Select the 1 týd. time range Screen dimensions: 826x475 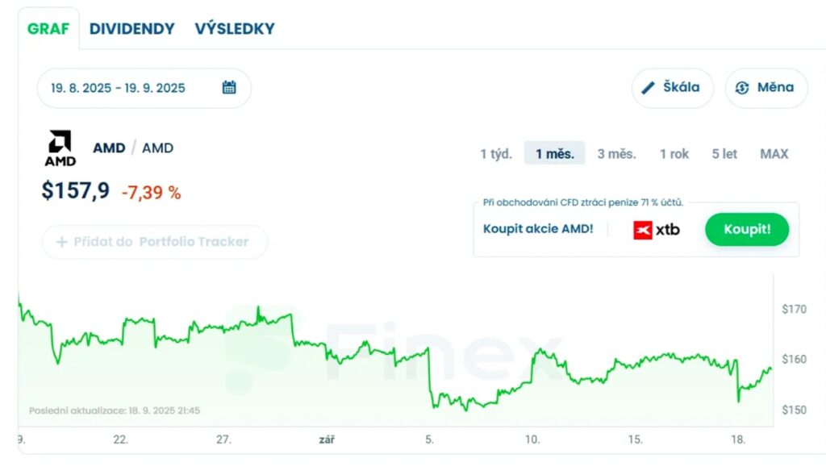[496, 154]
